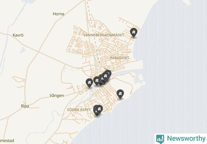This screenshot has width=207, height=144.
Task: Click the Vången place label
Action: (57, 95)
